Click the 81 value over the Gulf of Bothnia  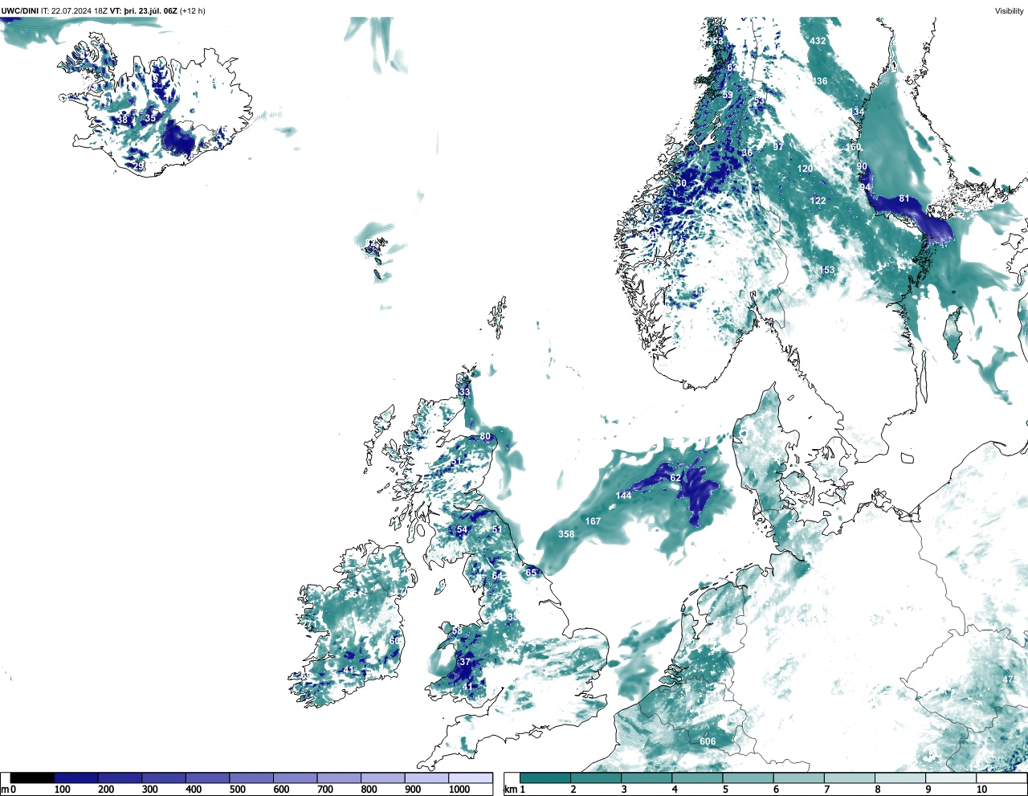click(x=904, y=198)
